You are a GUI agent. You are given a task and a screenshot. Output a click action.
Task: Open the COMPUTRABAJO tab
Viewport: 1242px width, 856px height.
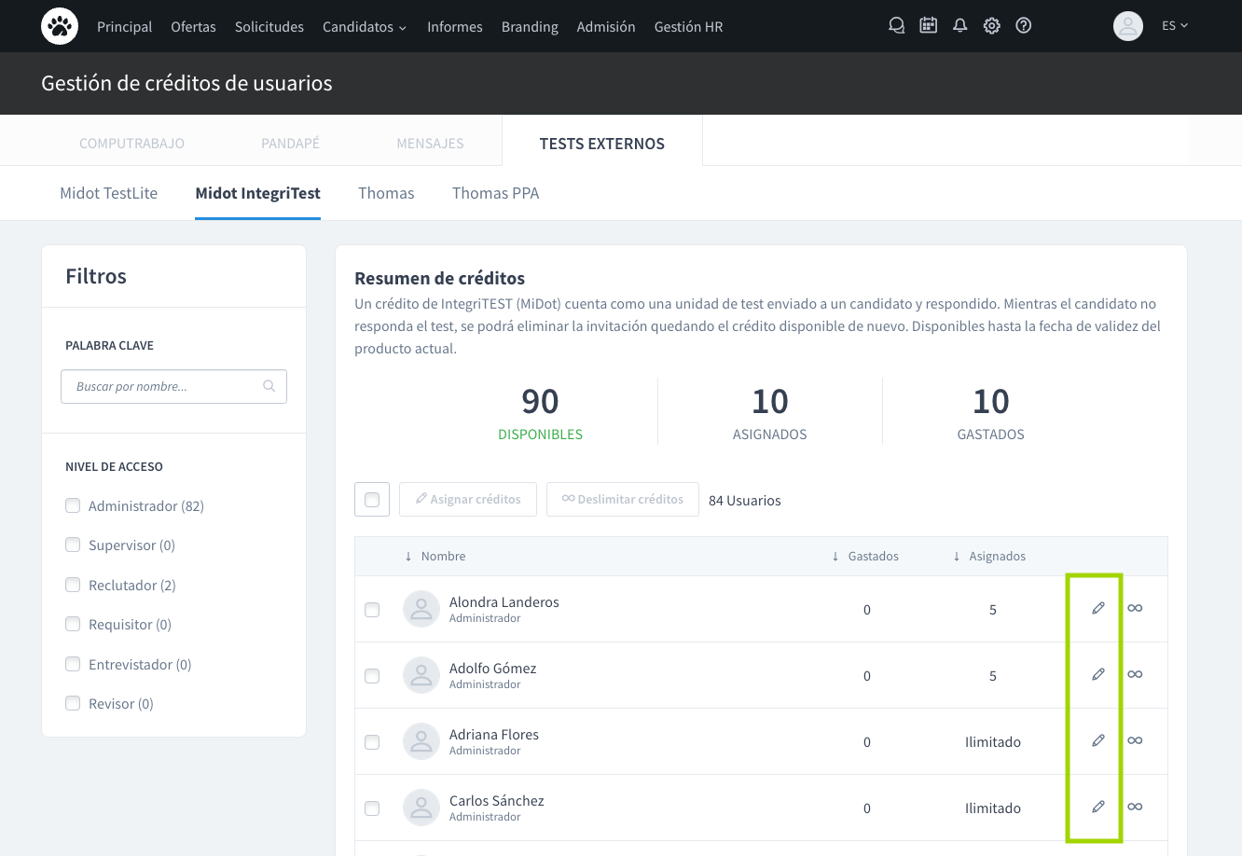coord(131,144)
